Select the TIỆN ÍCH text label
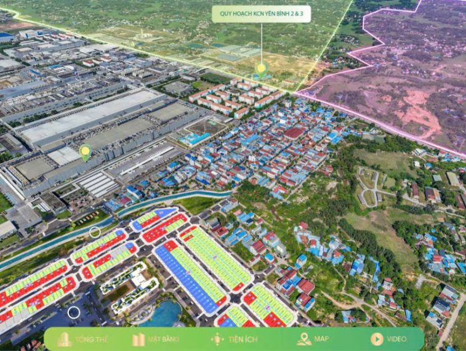 [243, 339]
